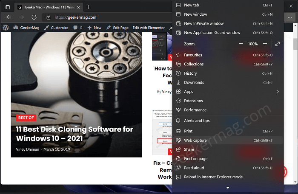Click the Read aloud icon
This screenshot has height=194, width=298.
click(x=178, y=168)
